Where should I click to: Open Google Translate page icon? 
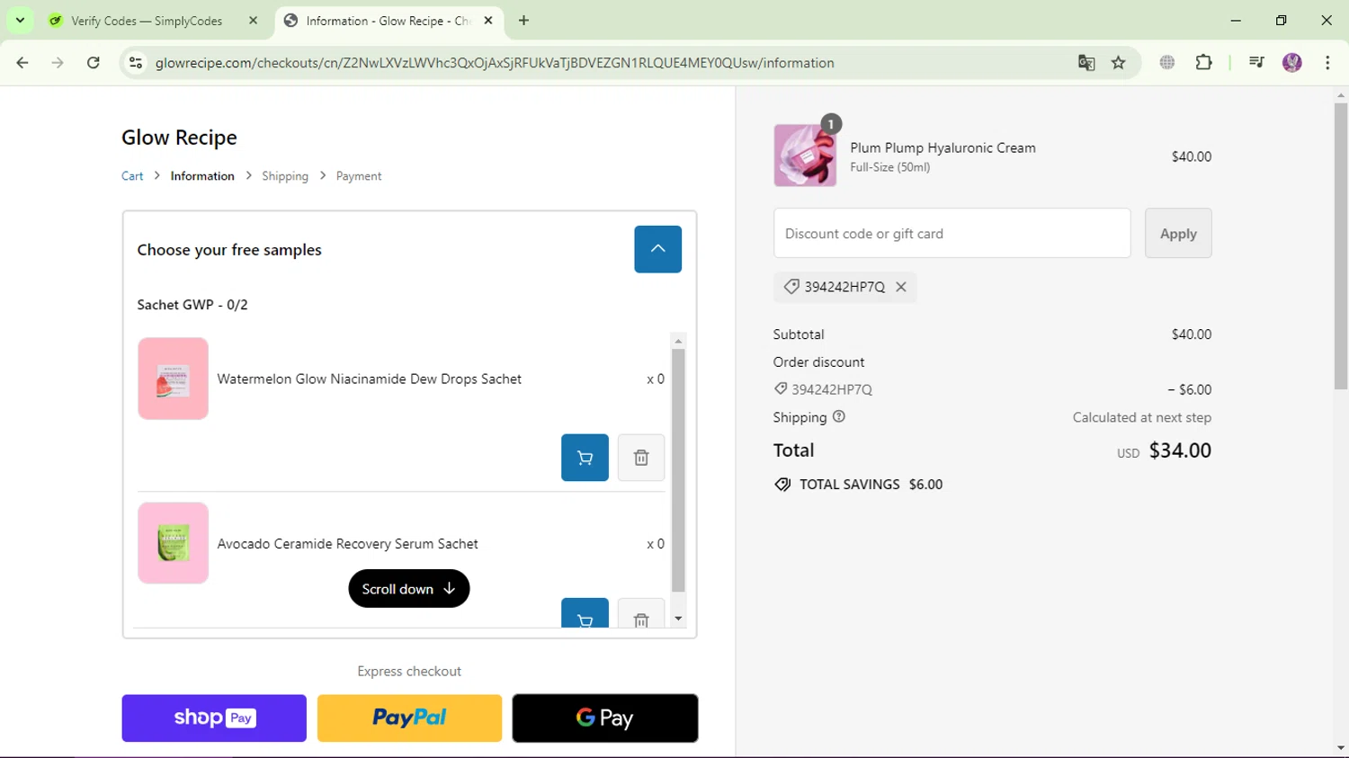[1086, 63]
